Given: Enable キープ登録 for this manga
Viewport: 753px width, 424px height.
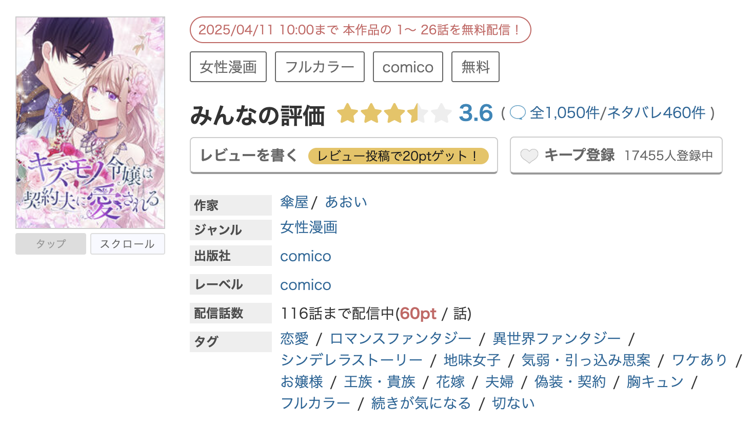Looking at the screenshot, I should (x=615, y=155).
